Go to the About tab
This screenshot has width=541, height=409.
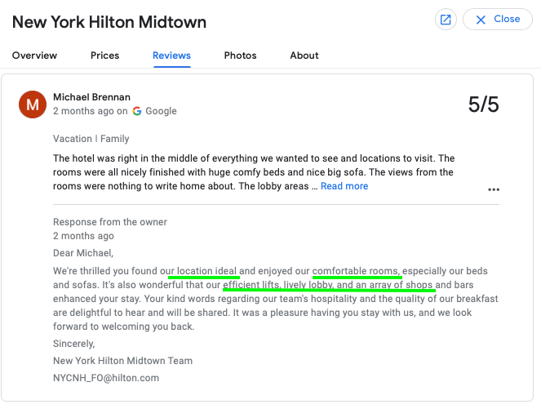coord(304,56)
